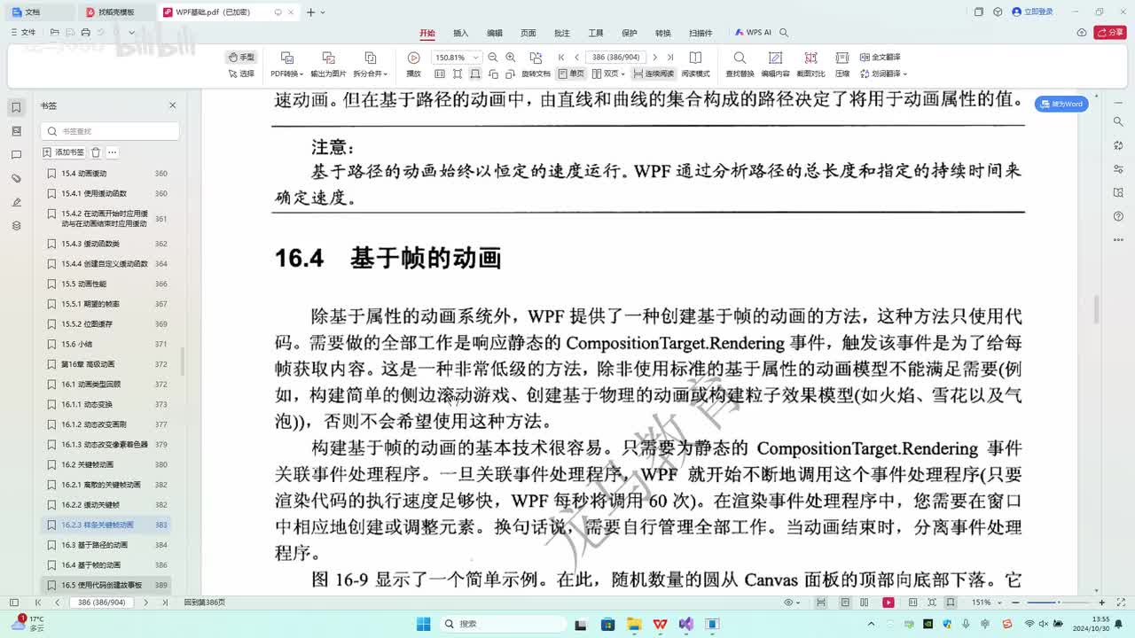Open bookmark 16.4 基于帧的动画
This screenshot has height=638, width=1135.
106,565
